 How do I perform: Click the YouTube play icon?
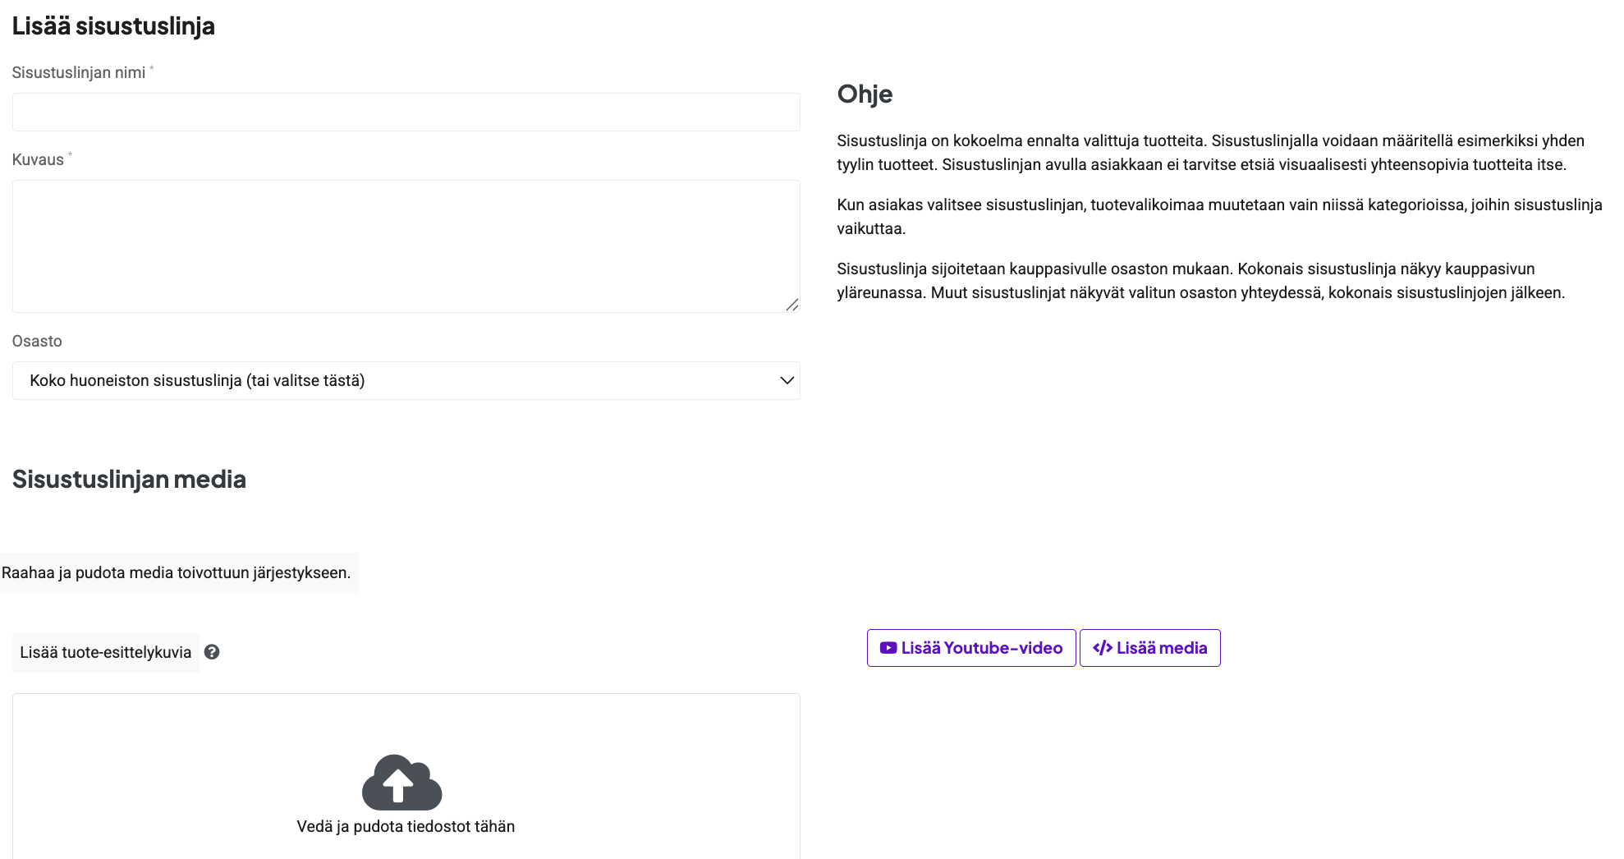point(888,648)
